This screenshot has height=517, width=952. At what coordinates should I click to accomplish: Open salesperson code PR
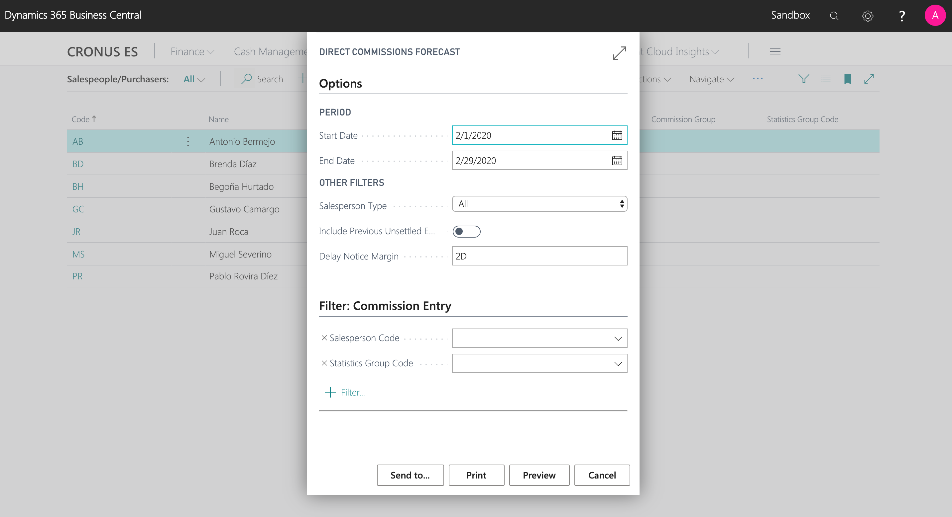[77, 276]
